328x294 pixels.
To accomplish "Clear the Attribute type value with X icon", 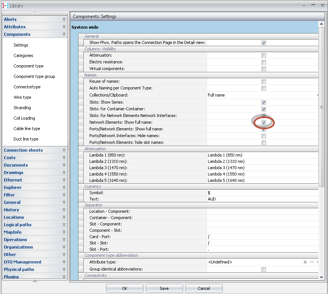I will pos(305,262).
